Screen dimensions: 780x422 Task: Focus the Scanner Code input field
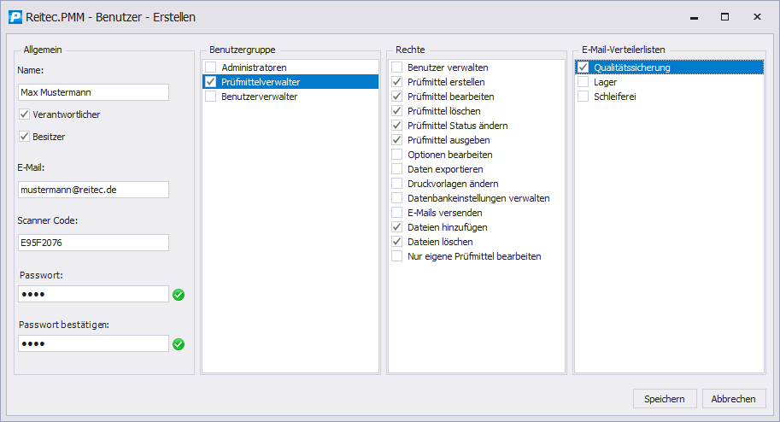coord(92,243)
